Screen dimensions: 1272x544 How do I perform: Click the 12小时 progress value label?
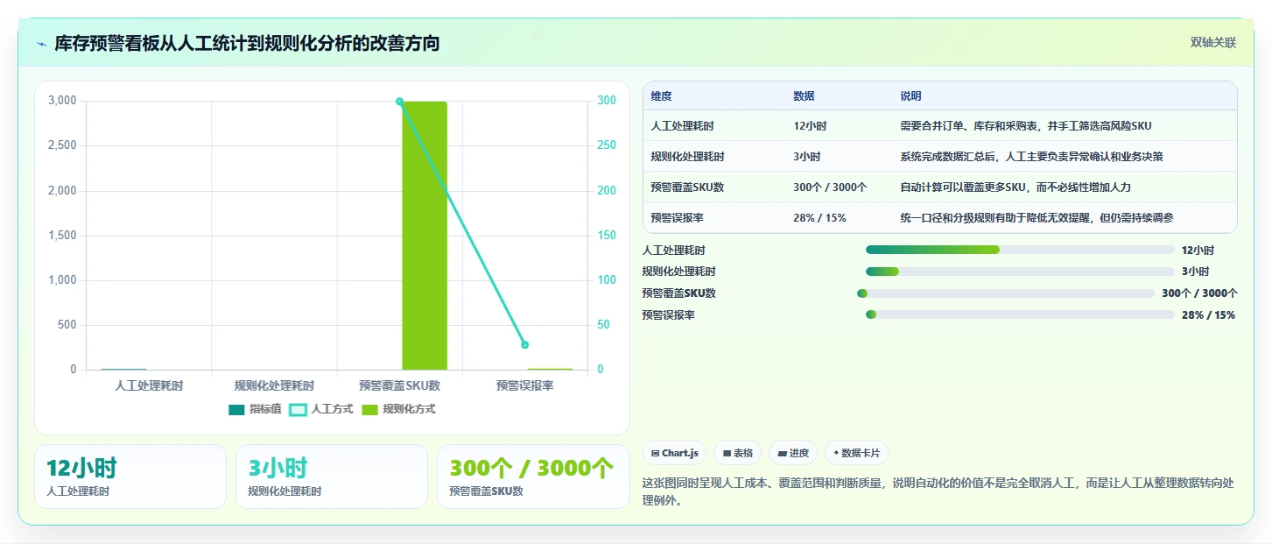pos(1198,250)
